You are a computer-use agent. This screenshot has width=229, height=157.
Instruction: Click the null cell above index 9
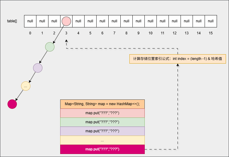(x=138, y=21)
